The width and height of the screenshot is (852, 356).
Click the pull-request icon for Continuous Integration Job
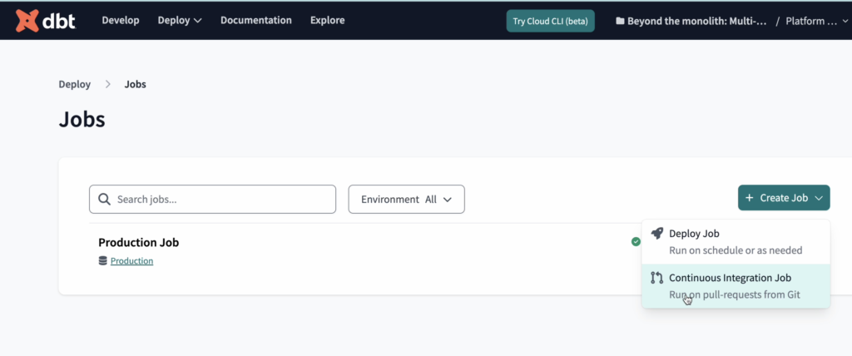[656, 279]
